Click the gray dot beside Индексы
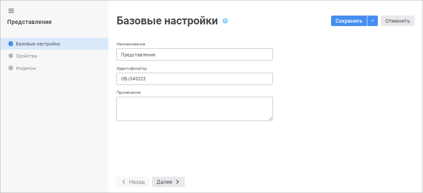This screenshot has width=423, height=193. click(x=11, y=68)
